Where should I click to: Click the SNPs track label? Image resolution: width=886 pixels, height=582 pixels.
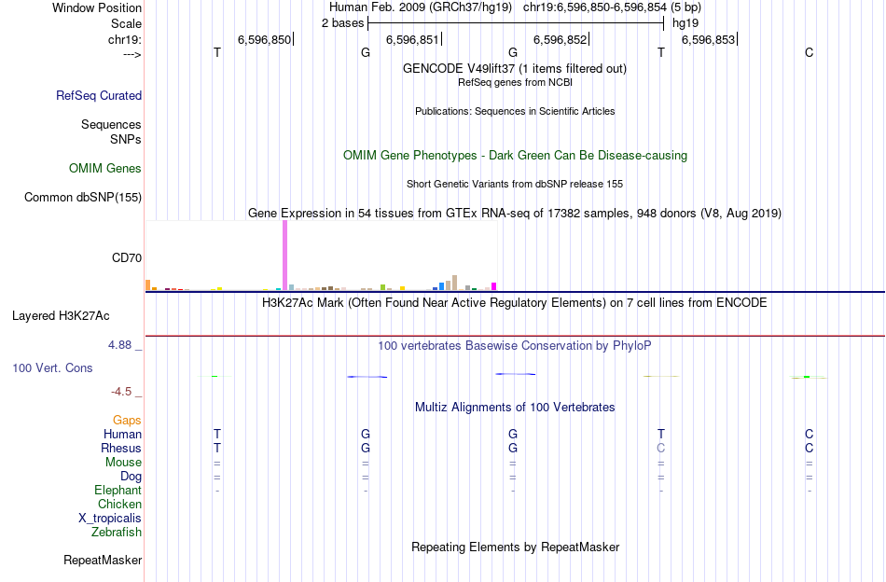point(126,139)
